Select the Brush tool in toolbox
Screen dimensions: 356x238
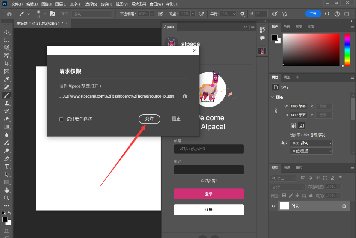click(6, 95)
